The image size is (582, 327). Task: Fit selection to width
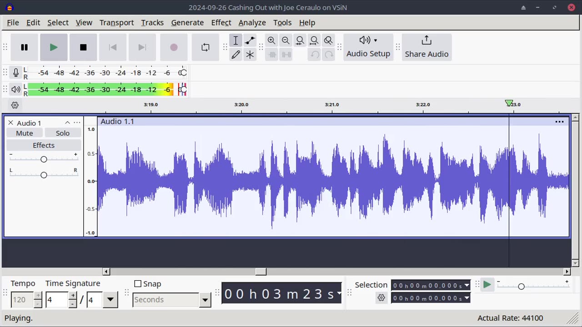point(300,40)
